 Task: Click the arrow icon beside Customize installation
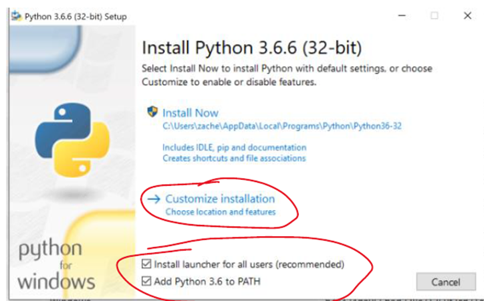click(x=154, y=199)
